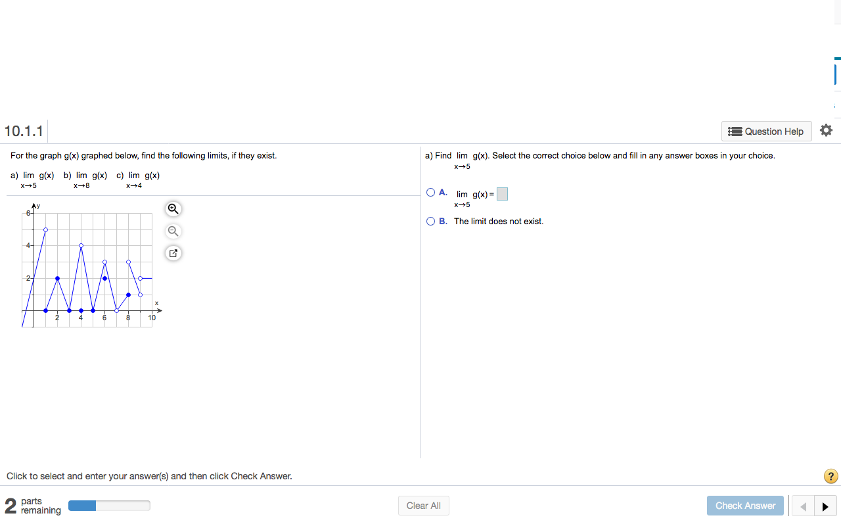This screenshot has height=526, width=841.
Task: Click the previous-question arrow
Action: [x=803, y=506]
